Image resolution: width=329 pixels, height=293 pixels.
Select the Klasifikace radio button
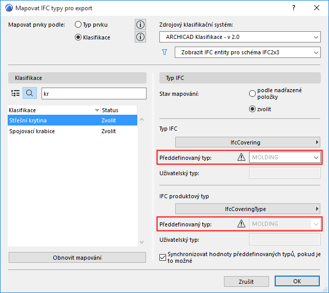click(78, 37)
